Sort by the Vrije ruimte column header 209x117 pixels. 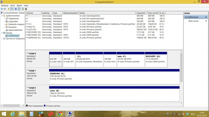153,13
